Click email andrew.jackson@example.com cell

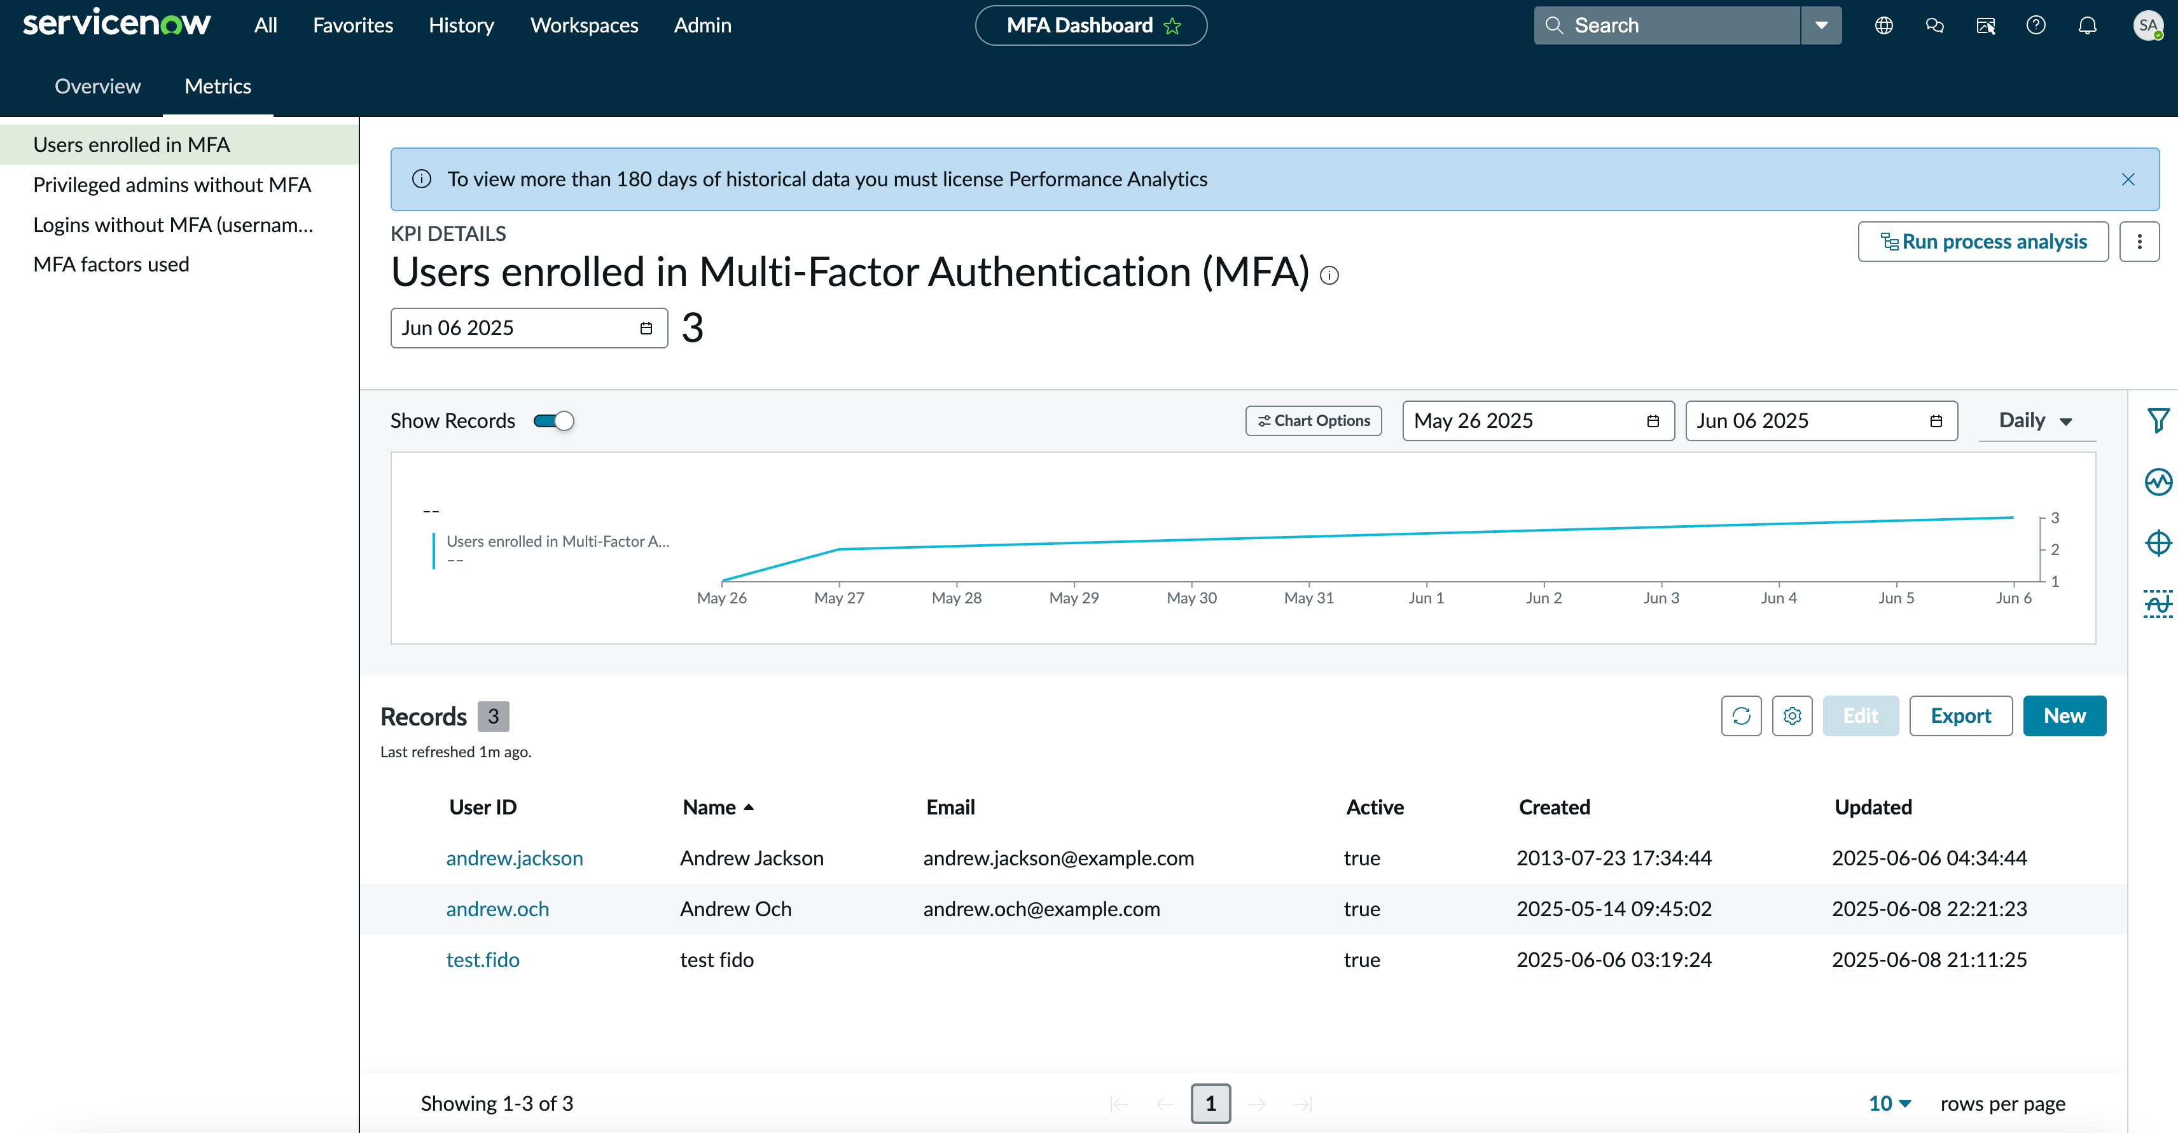point(1058,858)
